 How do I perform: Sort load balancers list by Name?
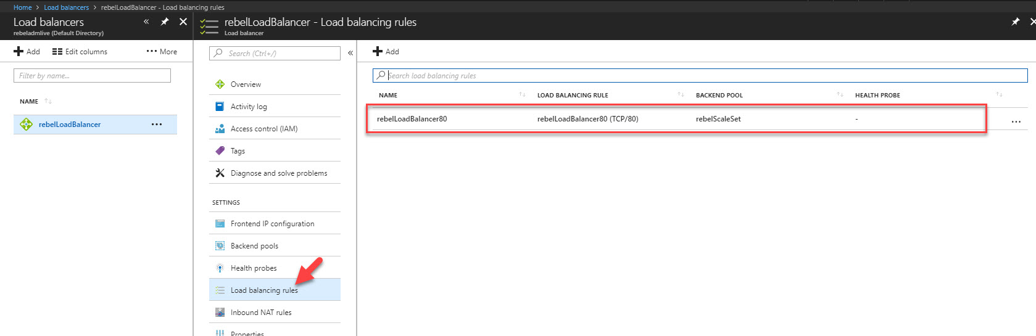point(48,101)
